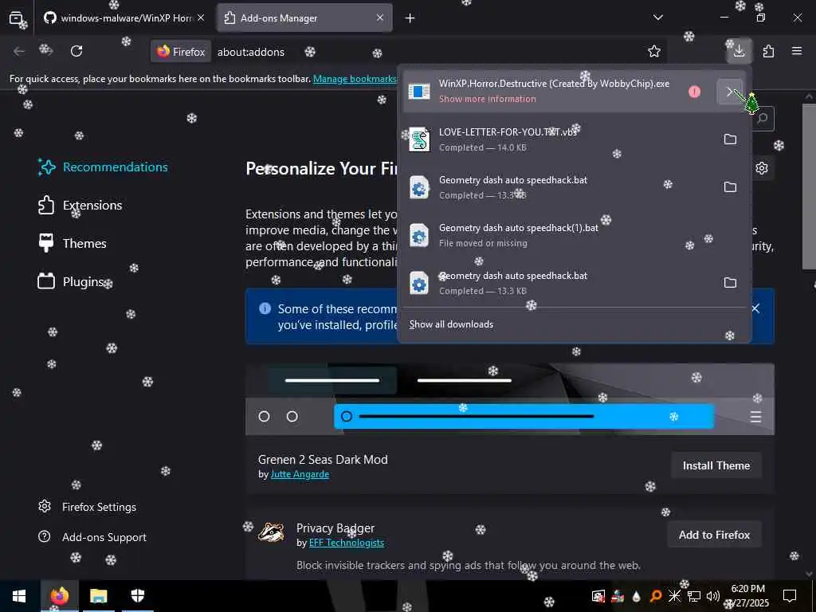
Task: Select the Add-ons Manager tab
Action: (x=304, y=18)
